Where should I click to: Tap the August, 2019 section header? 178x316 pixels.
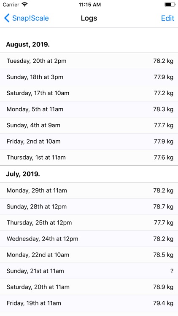(28, 44)
